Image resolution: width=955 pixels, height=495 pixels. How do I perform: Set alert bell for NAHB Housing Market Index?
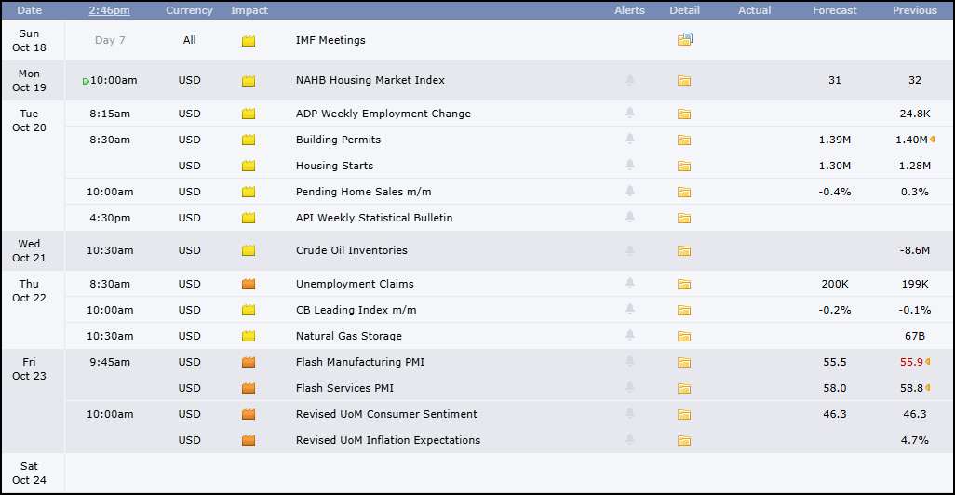630,80
